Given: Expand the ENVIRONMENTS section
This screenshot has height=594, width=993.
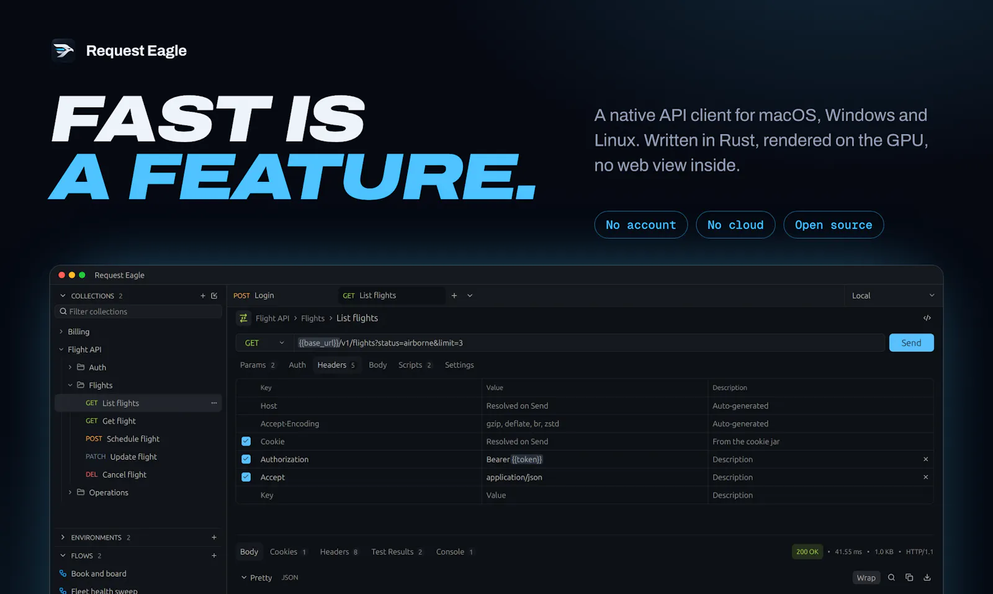Looking at the screenshot, I should [63, 538].
